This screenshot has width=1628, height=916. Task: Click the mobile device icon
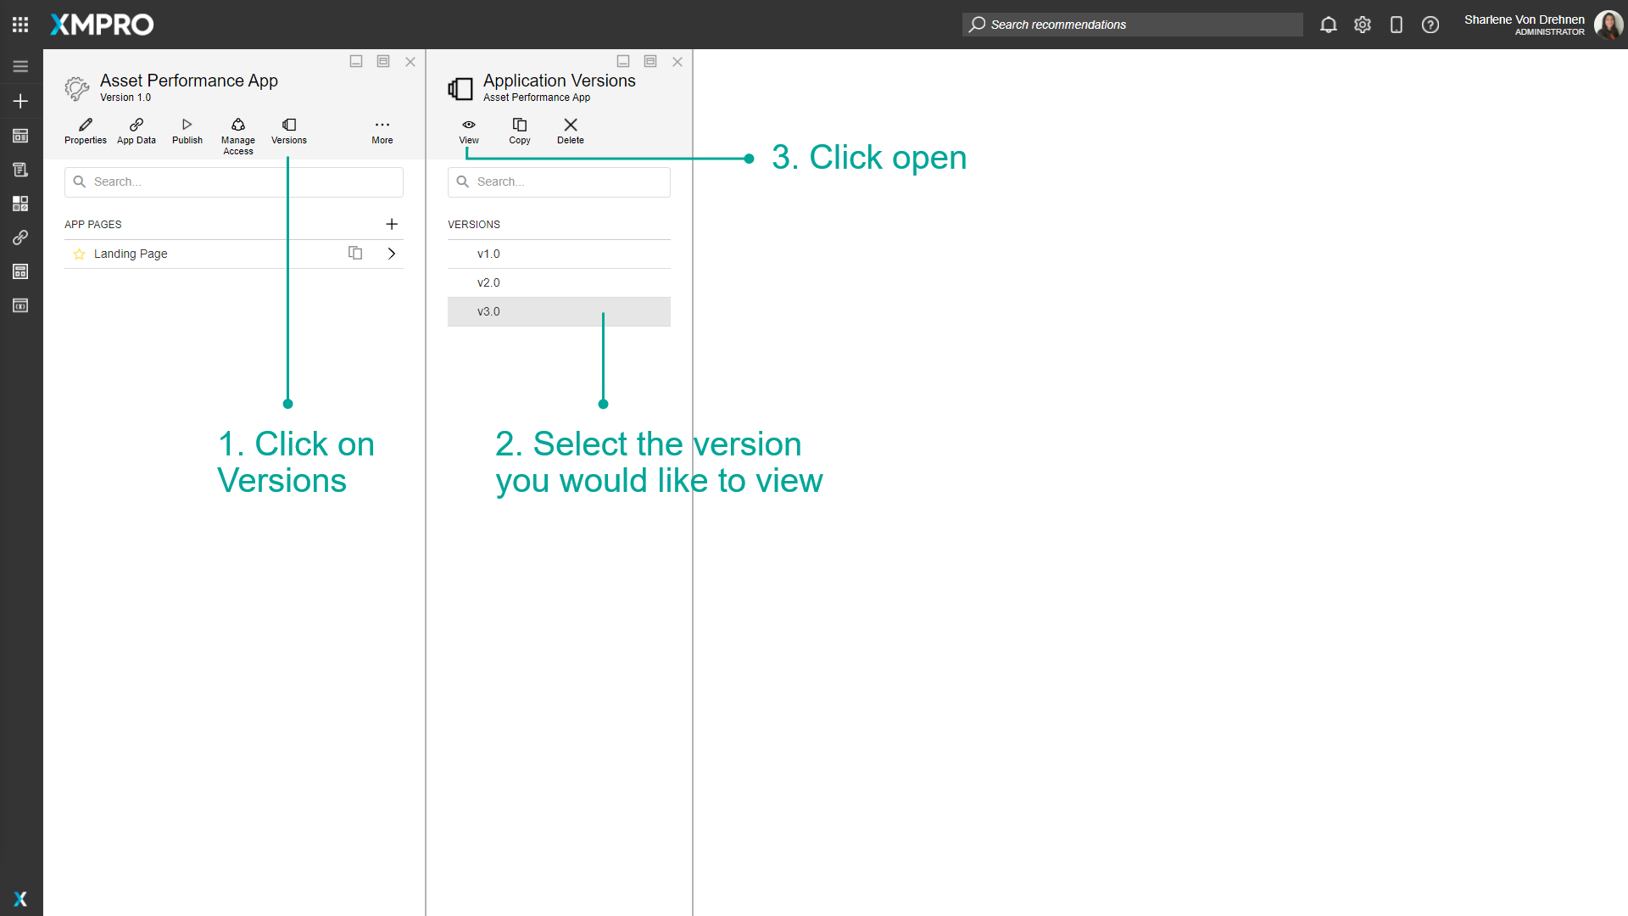click(1397, 25)
